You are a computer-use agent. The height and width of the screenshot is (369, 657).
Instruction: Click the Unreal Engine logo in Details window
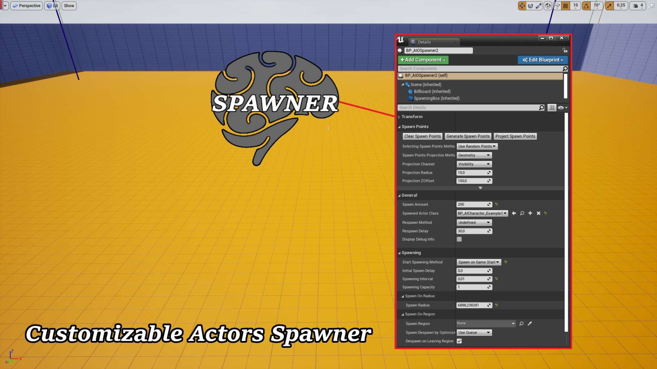coord(401,40)
